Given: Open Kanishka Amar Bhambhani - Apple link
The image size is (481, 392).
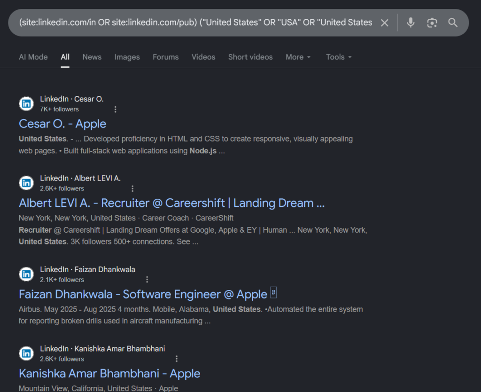Looking at the screenshot, I should tap(109, 373).
